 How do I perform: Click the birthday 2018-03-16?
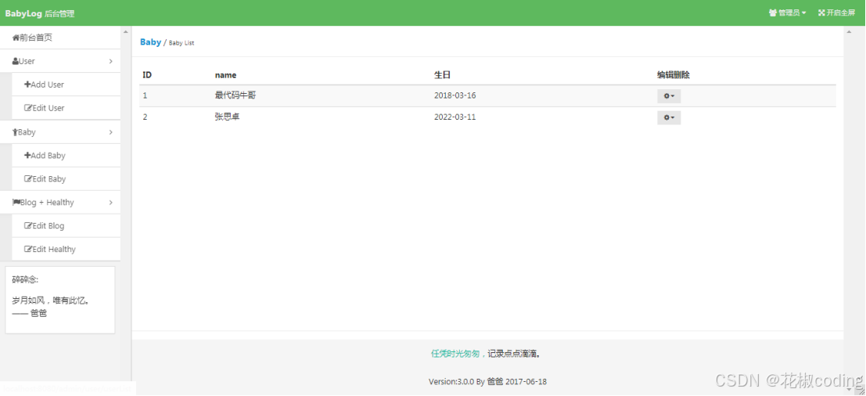[455, 95]
